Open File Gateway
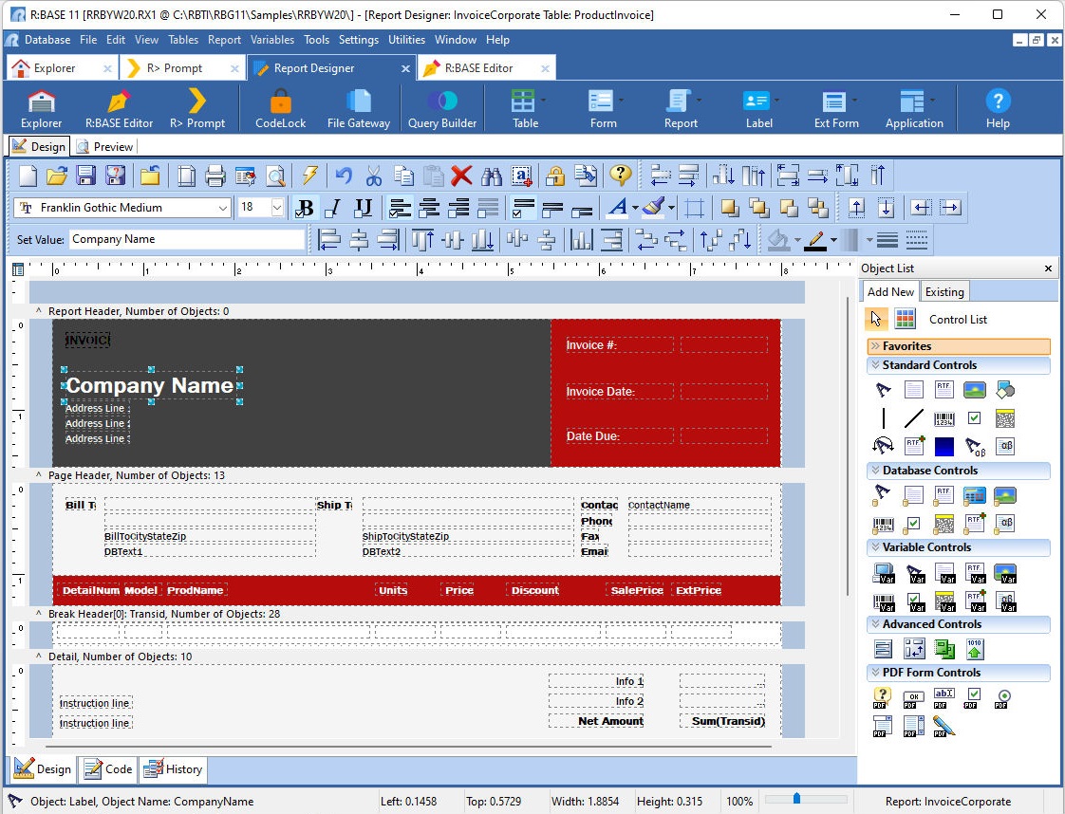The width and height of the screenshot is (1065, 814). (x=359, y=108)
